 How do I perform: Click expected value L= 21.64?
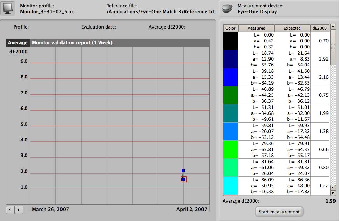point(299,53)
